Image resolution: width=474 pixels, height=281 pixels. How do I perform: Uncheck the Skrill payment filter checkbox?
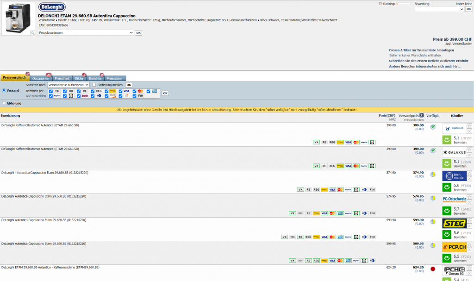click(79, 96)
